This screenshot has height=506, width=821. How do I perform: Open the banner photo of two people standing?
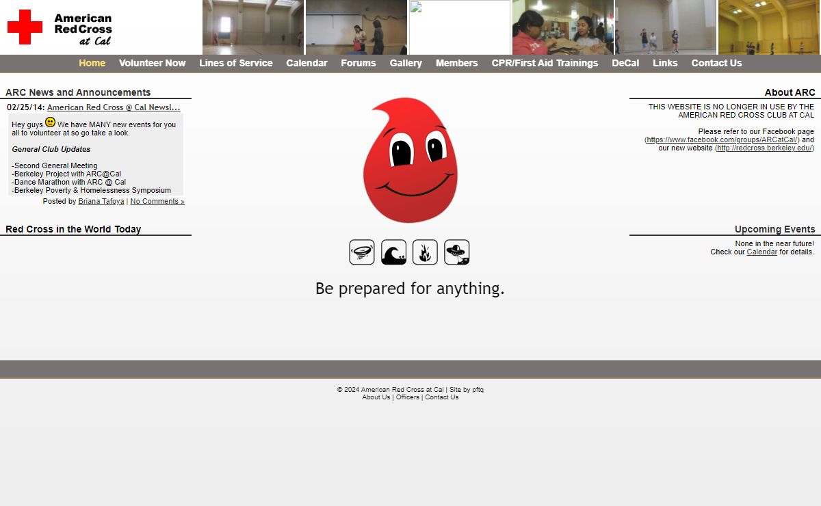[356, 27]
